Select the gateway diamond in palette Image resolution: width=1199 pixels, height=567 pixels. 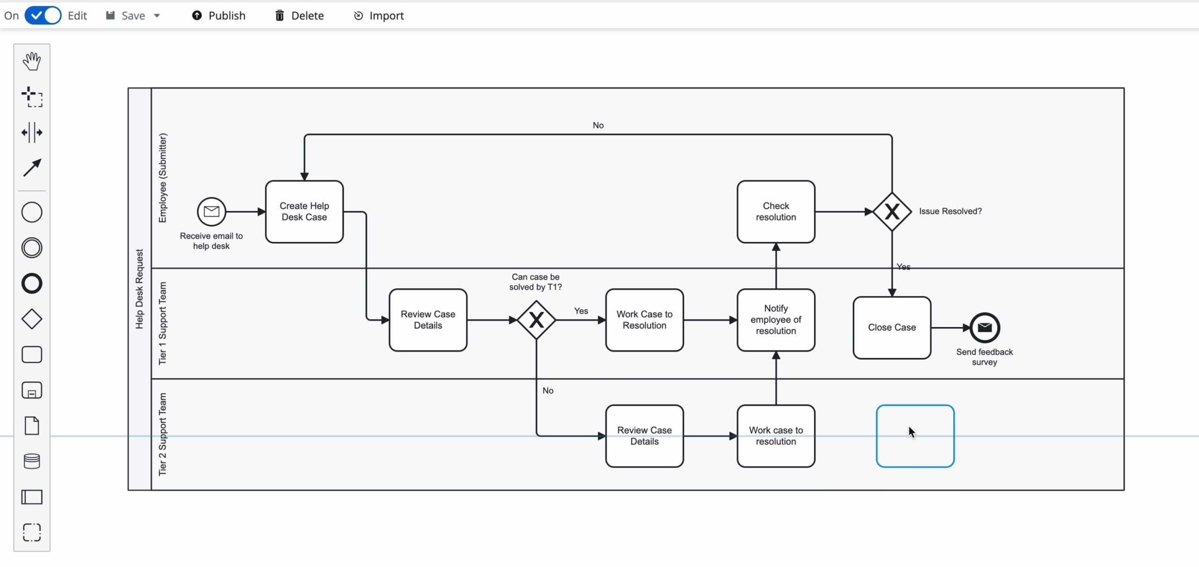point(32,319)
